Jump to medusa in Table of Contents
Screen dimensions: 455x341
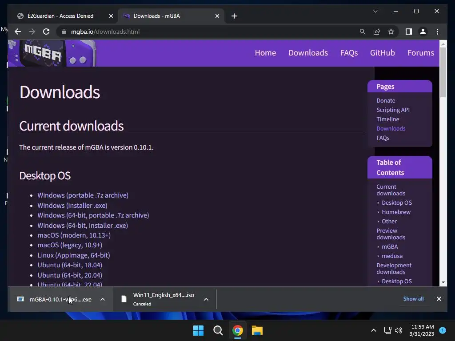[x=392, y=256]
